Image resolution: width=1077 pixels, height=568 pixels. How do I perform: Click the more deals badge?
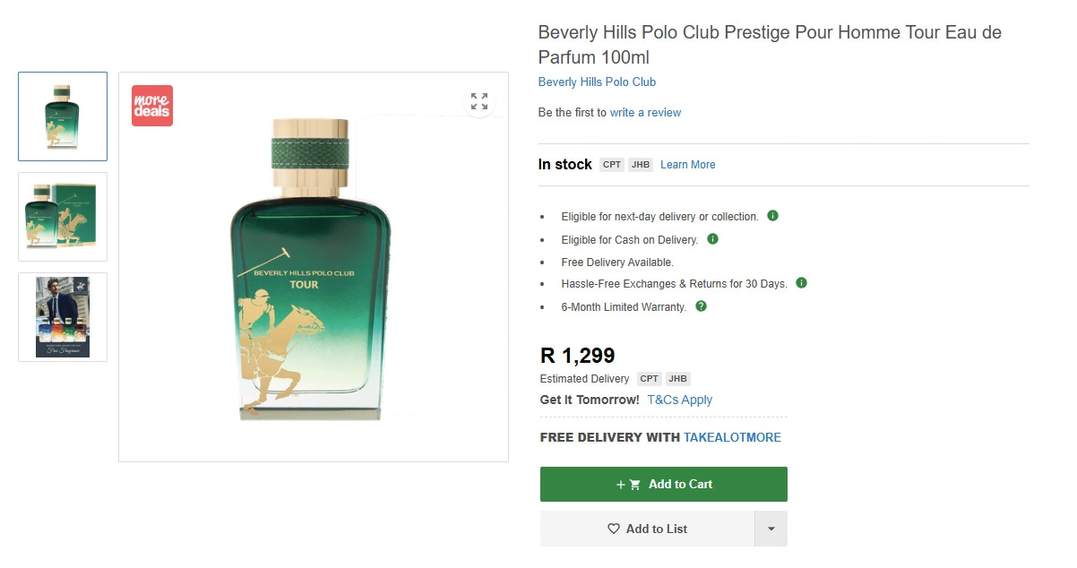pyautogui.click(x=151, y=106)
